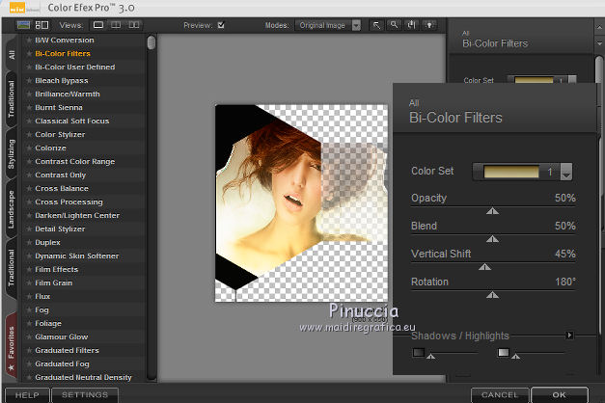Expand the Shadows / Highlights section
The height and width of the screenshot is (403, 605).
tap(569, 336)
